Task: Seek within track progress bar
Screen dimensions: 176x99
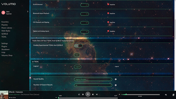Action: pos(88,98)
